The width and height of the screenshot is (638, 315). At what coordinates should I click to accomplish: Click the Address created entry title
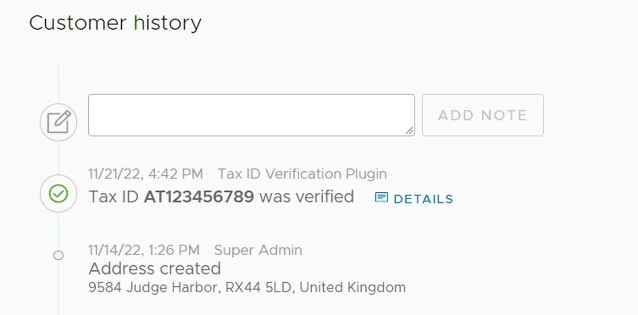coord(155,268)
